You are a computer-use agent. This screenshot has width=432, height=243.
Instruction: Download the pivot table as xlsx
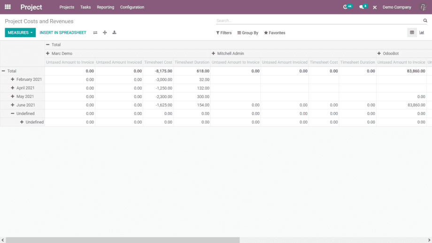(114, 33)
